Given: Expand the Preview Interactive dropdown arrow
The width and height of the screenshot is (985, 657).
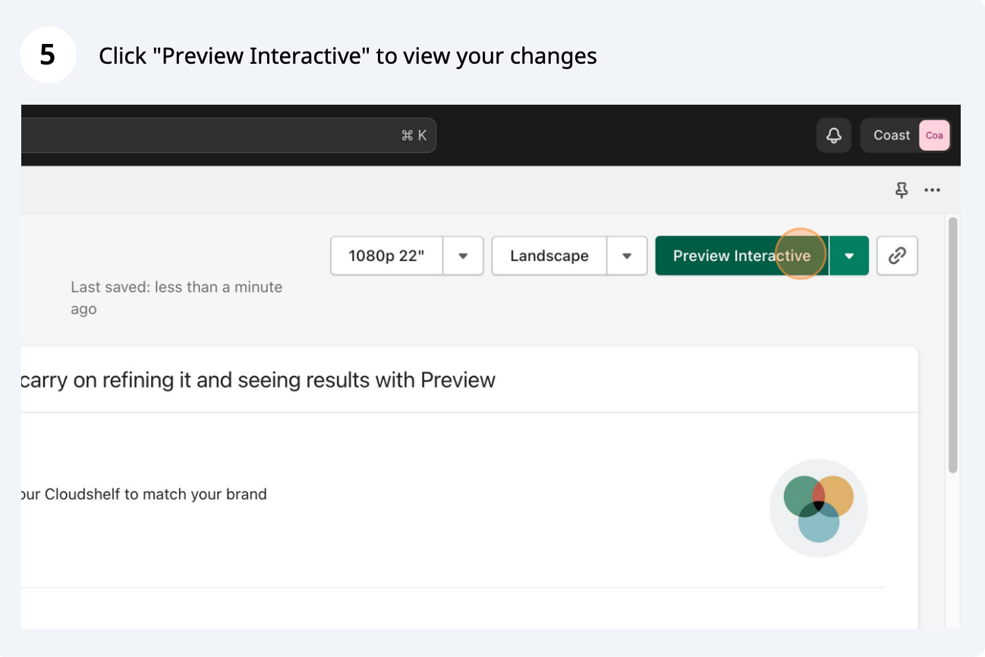Looking at the screenshot, I should [849, 256].
